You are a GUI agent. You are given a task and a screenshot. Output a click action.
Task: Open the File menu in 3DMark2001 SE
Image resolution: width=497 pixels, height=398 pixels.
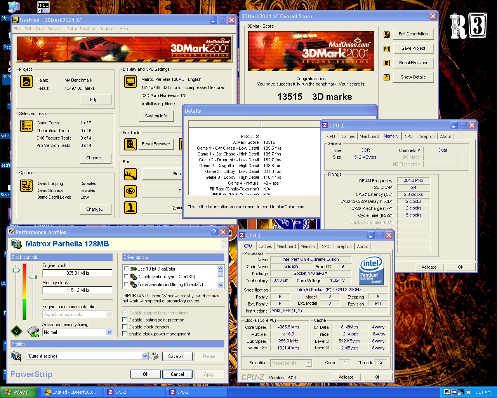click(17, 29)
